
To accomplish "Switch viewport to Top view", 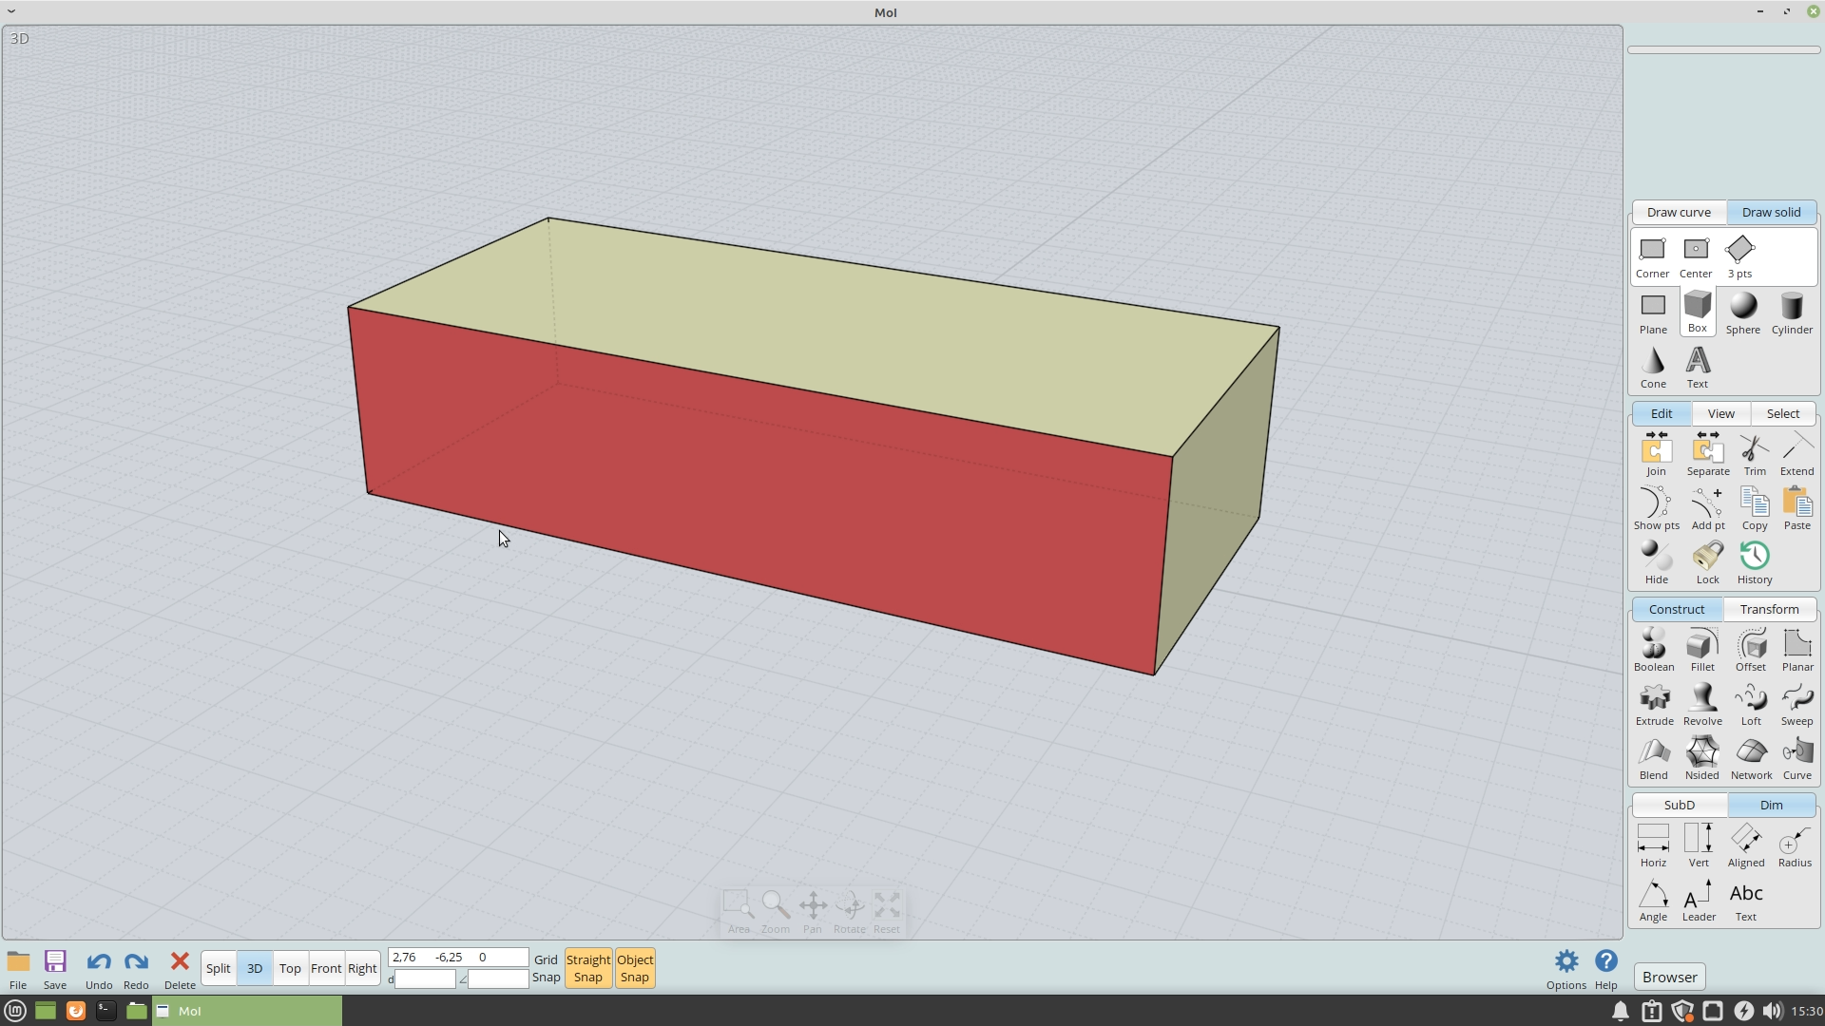I will pos(290,968).
